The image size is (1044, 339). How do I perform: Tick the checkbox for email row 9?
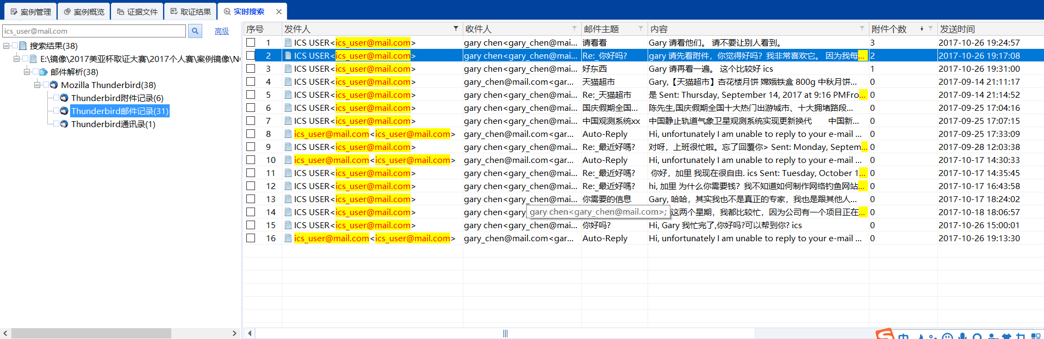point(251,147)
